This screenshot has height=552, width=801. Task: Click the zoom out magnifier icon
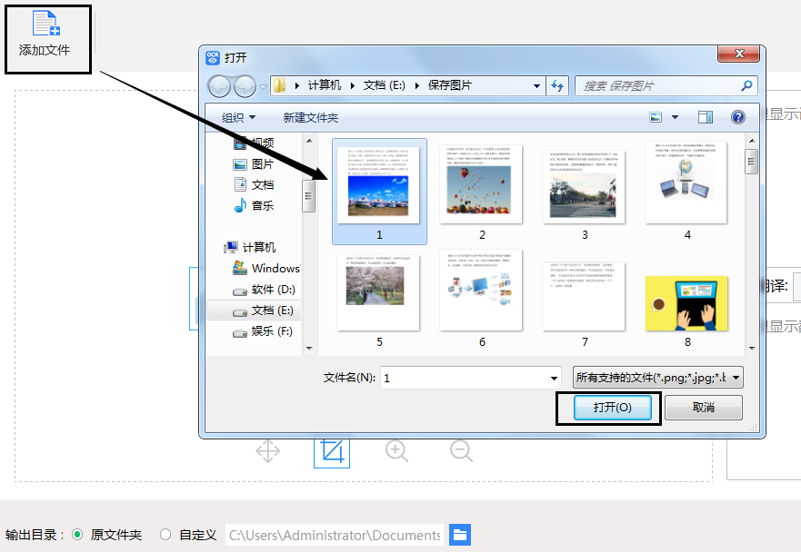click(x=461, y=451)
